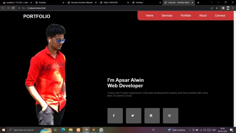
Task: Click the PORTFOLIO site logo
Action: pos(37,16)
